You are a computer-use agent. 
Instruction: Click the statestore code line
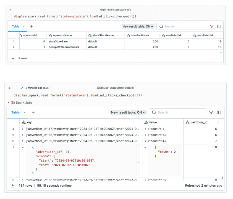click(x=78, y=95)
